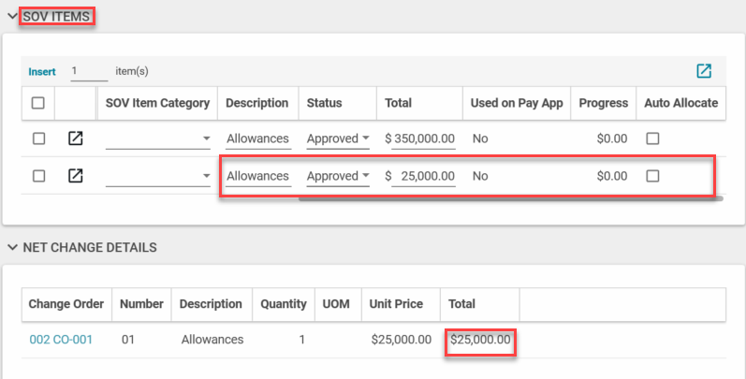Check the row checkbox for $350,000.00 item
The width and height of the screenshot is (746, 379).
click(x=38, y=138)
